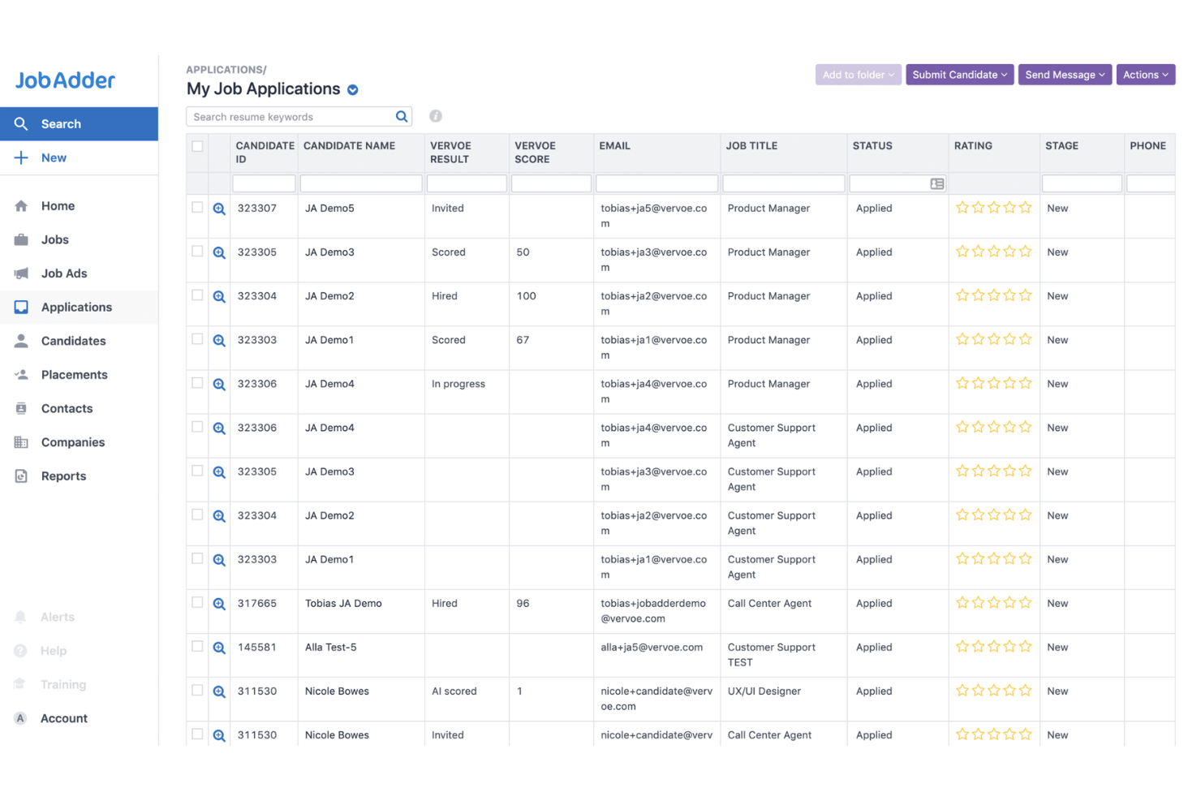Rate JA Demo5 five stars
The image size is (1201, 801).
coord(1026,208)
